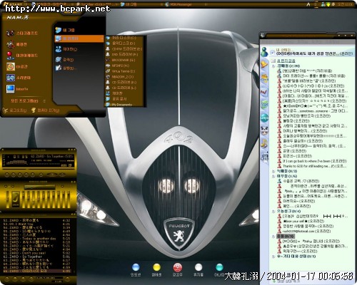Select contact 'If I can go back to where I've been'
The width and height of the screenshot is (357, 285).
point(312,161)
